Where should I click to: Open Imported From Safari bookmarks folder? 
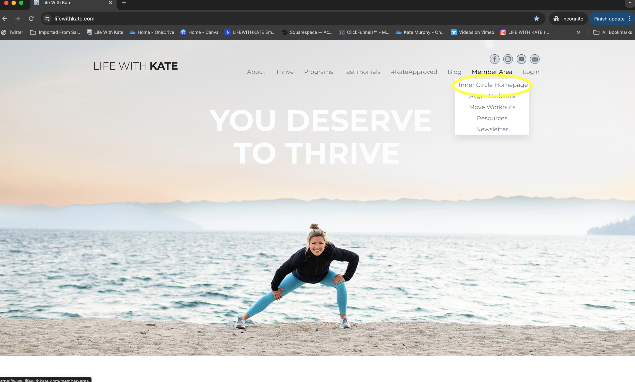55,32
